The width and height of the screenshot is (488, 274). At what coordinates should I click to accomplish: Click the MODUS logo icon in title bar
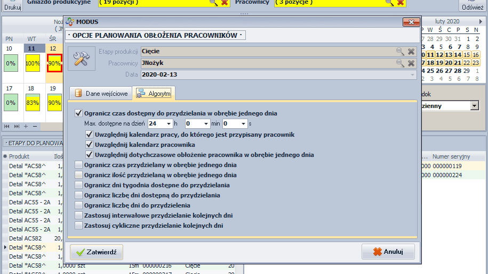70,22
